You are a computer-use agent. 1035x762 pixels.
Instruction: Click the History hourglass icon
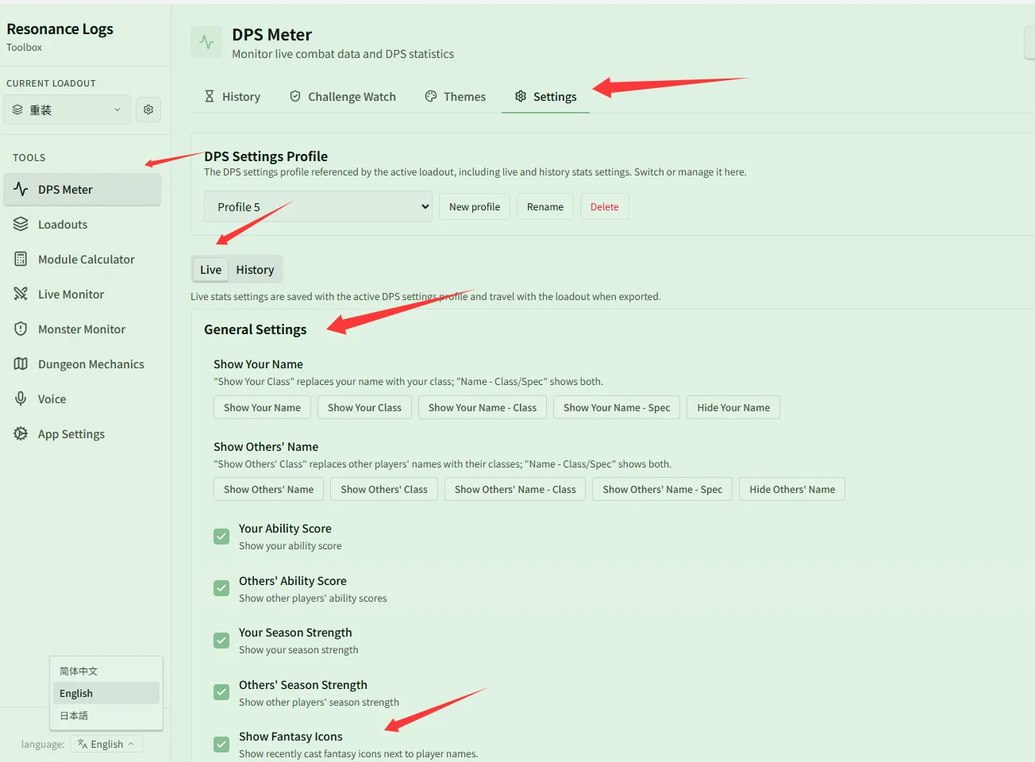(210, 96)
